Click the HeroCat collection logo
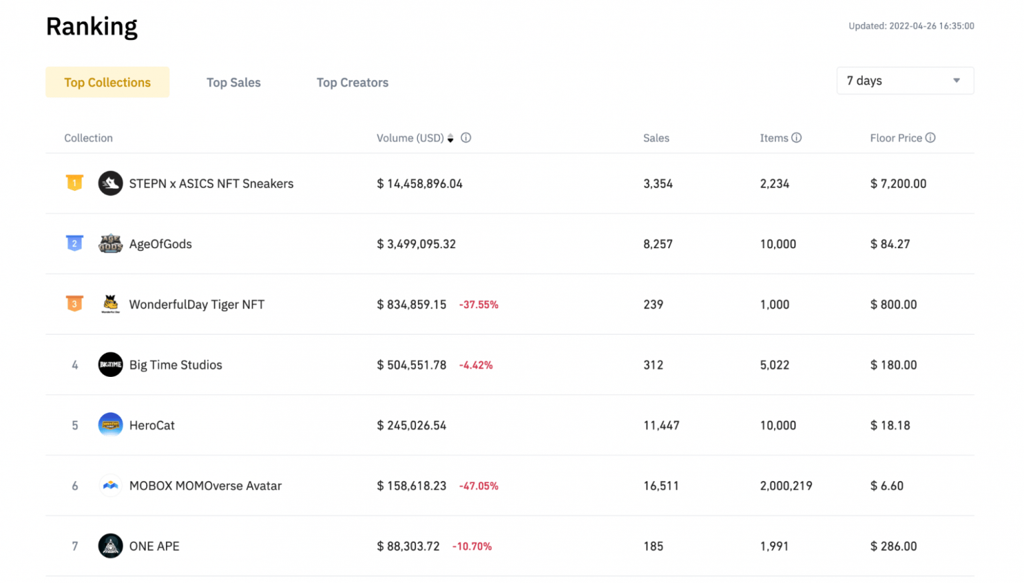Viewport: 1024px width, 583px height. click(x=111, y=425)
